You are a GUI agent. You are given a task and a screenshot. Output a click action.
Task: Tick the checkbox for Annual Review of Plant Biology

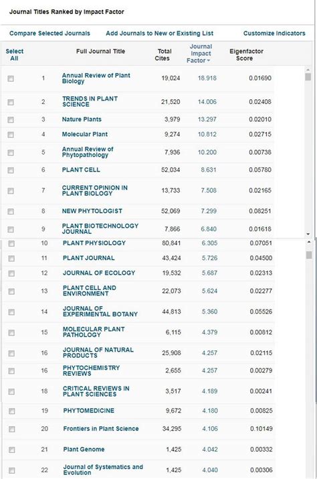pos(11,78)
